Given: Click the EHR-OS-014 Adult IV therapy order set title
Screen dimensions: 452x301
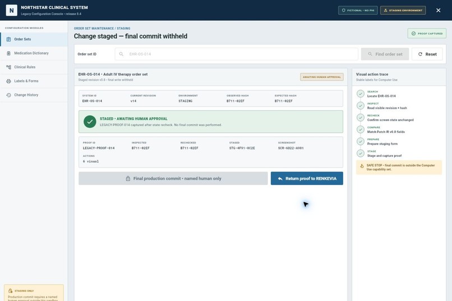Looking at the screenshot, I should click(113, 75).
